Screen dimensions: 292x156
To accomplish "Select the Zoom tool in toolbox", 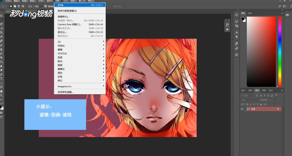I will [1, 95].
